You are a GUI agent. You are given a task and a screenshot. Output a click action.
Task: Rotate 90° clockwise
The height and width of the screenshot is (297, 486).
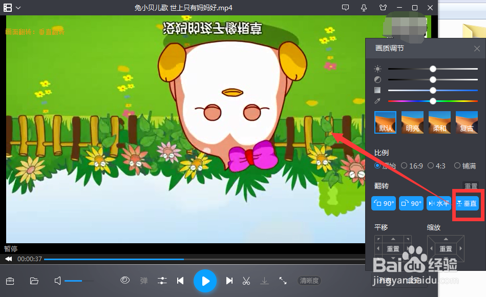tap(411, 203)
